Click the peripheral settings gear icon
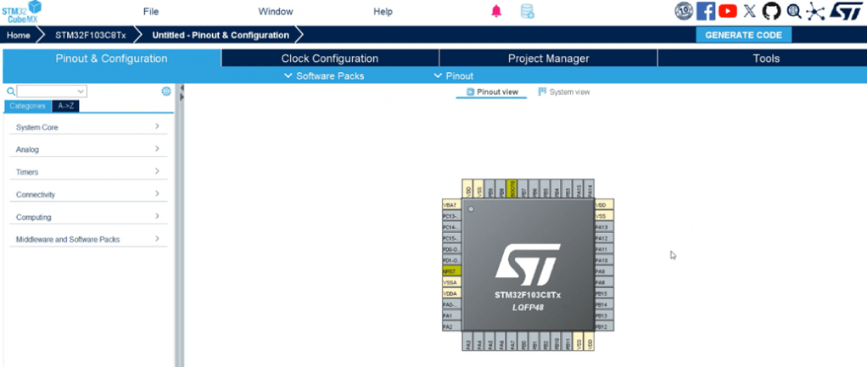Screen dimensions: 867x367 pos(166,91)
